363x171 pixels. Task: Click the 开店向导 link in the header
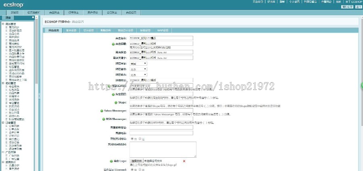coord(258,2)
